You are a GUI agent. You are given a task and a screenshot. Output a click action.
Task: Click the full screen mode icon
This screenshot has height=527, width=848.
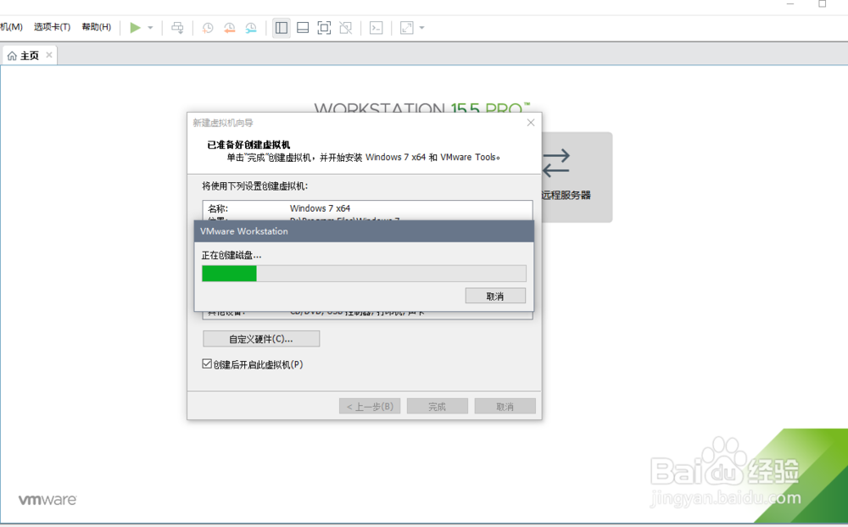click(324, 28)
